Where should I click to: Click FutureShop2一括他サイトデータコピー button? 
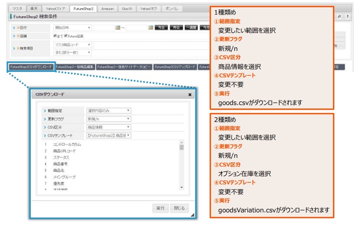124,67
